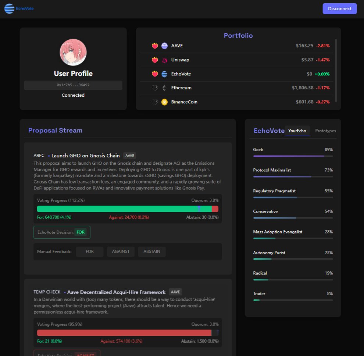This screenshot has height=356, width=364.
Task: Click the Geek 89% trait bar
Action: (x=293, y=156)
